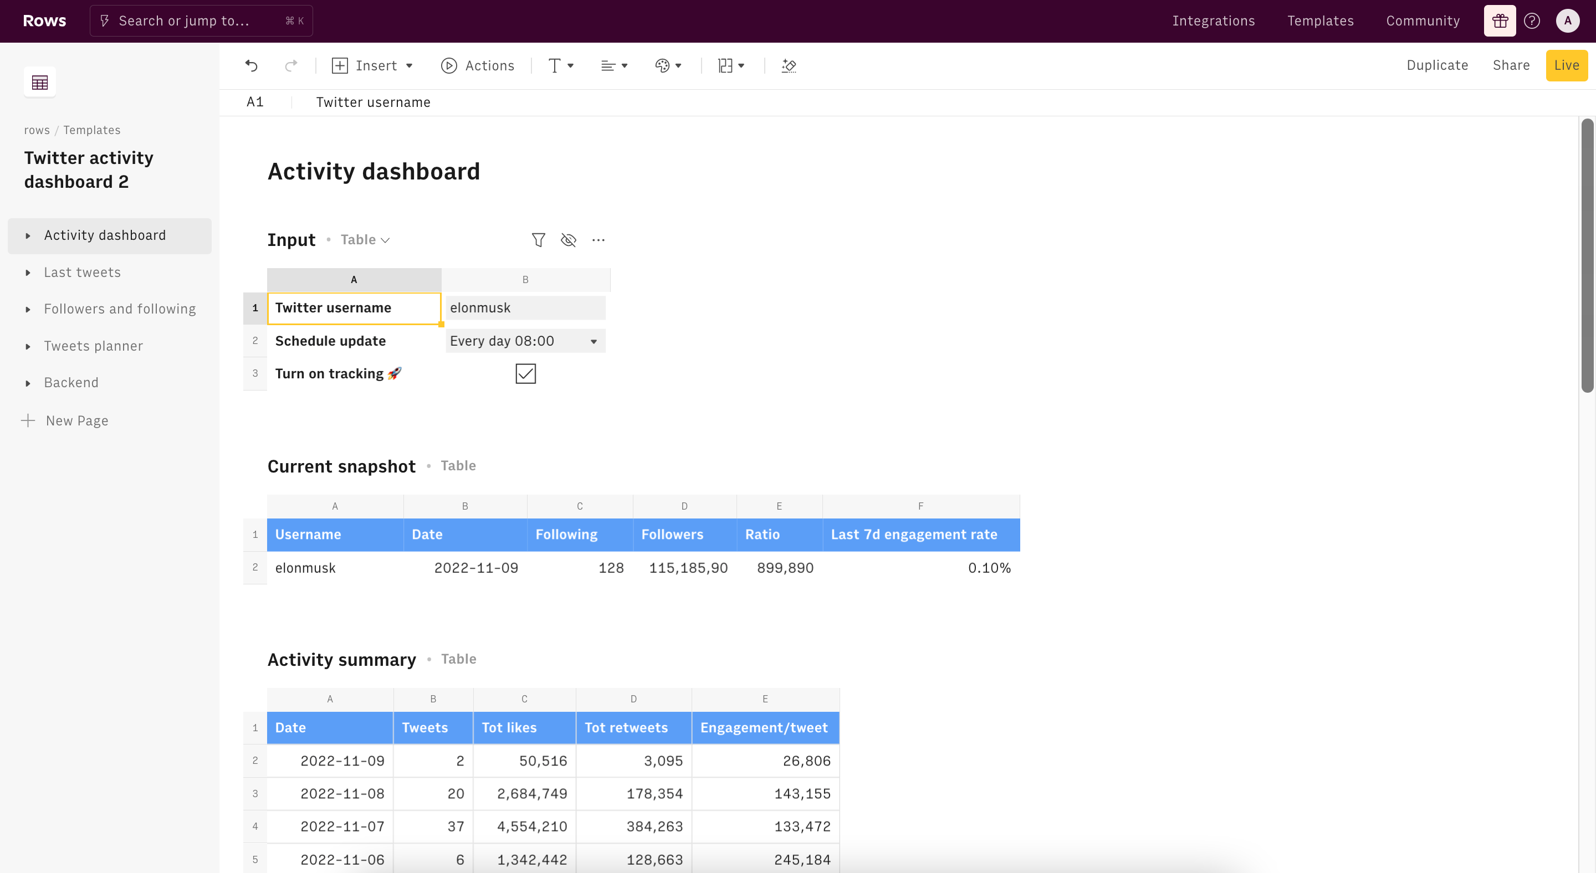Open the Input table three-dots menu
The height and width of the screenshot is (873, 1596).
[x=598, y=240]
